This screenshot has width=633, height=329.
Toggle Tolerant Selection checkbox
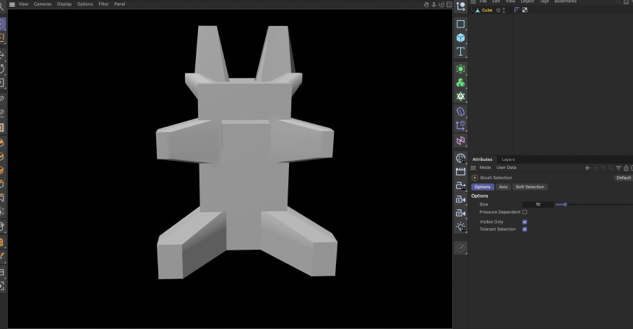[525, 229]
